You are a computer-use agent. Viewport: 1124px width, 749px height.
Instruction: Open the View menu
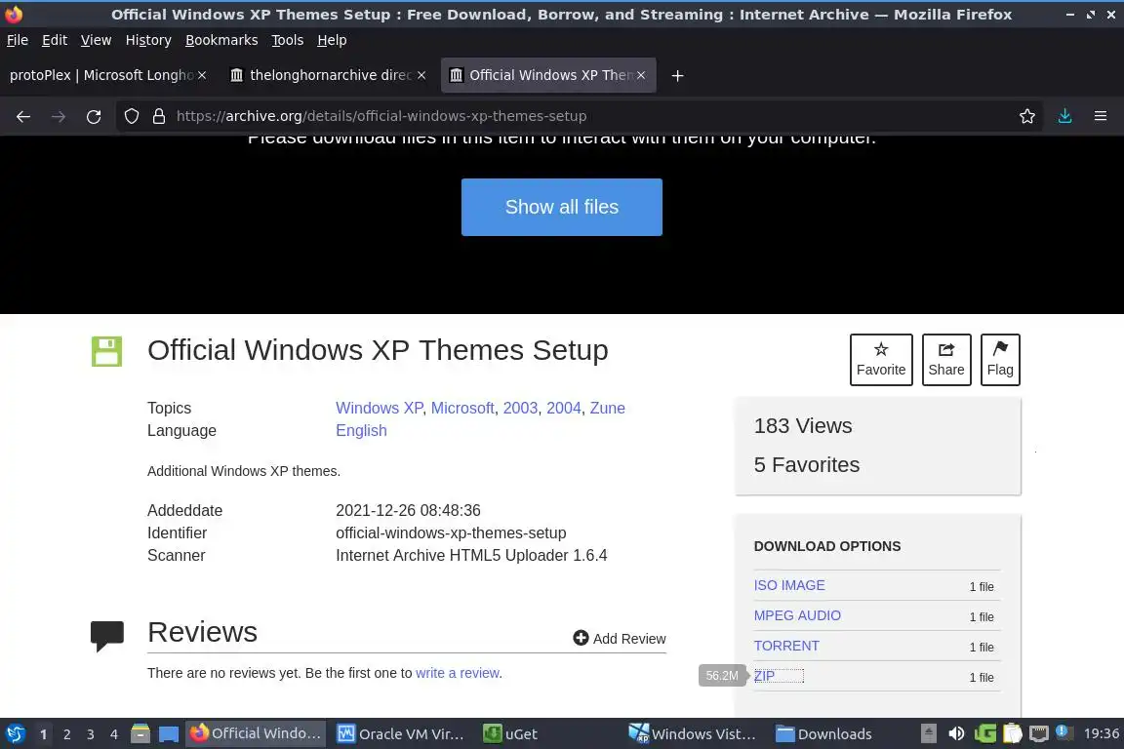96,40
